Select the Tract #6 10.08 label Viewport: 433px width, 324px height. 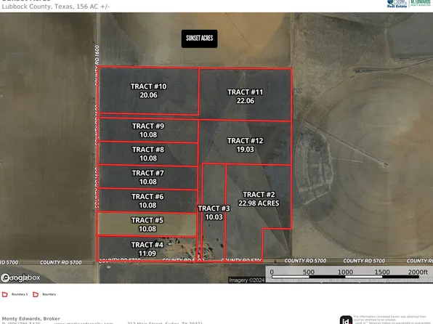click(147, 201)
